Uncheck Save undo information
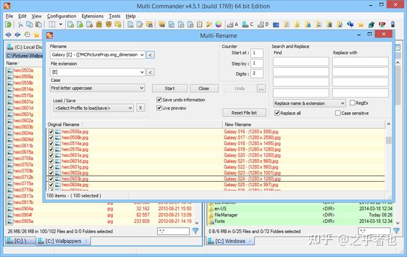The image size is (407, 257). 159,100
